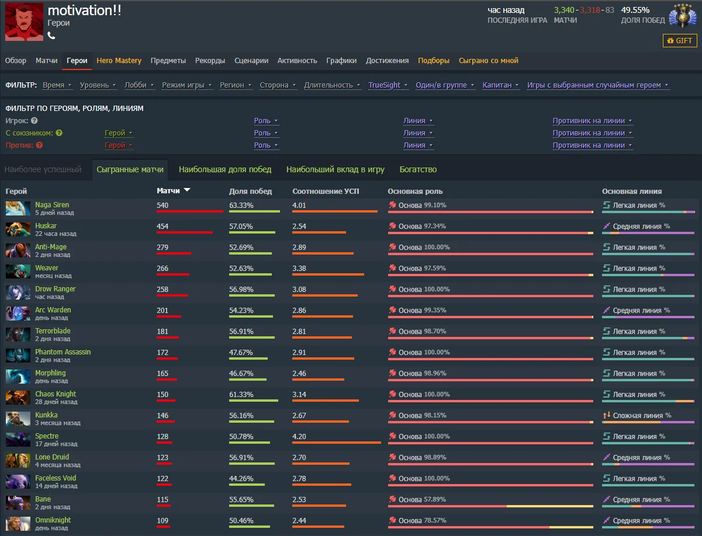This screenshot has height=536, width=702.
Task: Open the Активность tab
Action: (x=298, y=61)
